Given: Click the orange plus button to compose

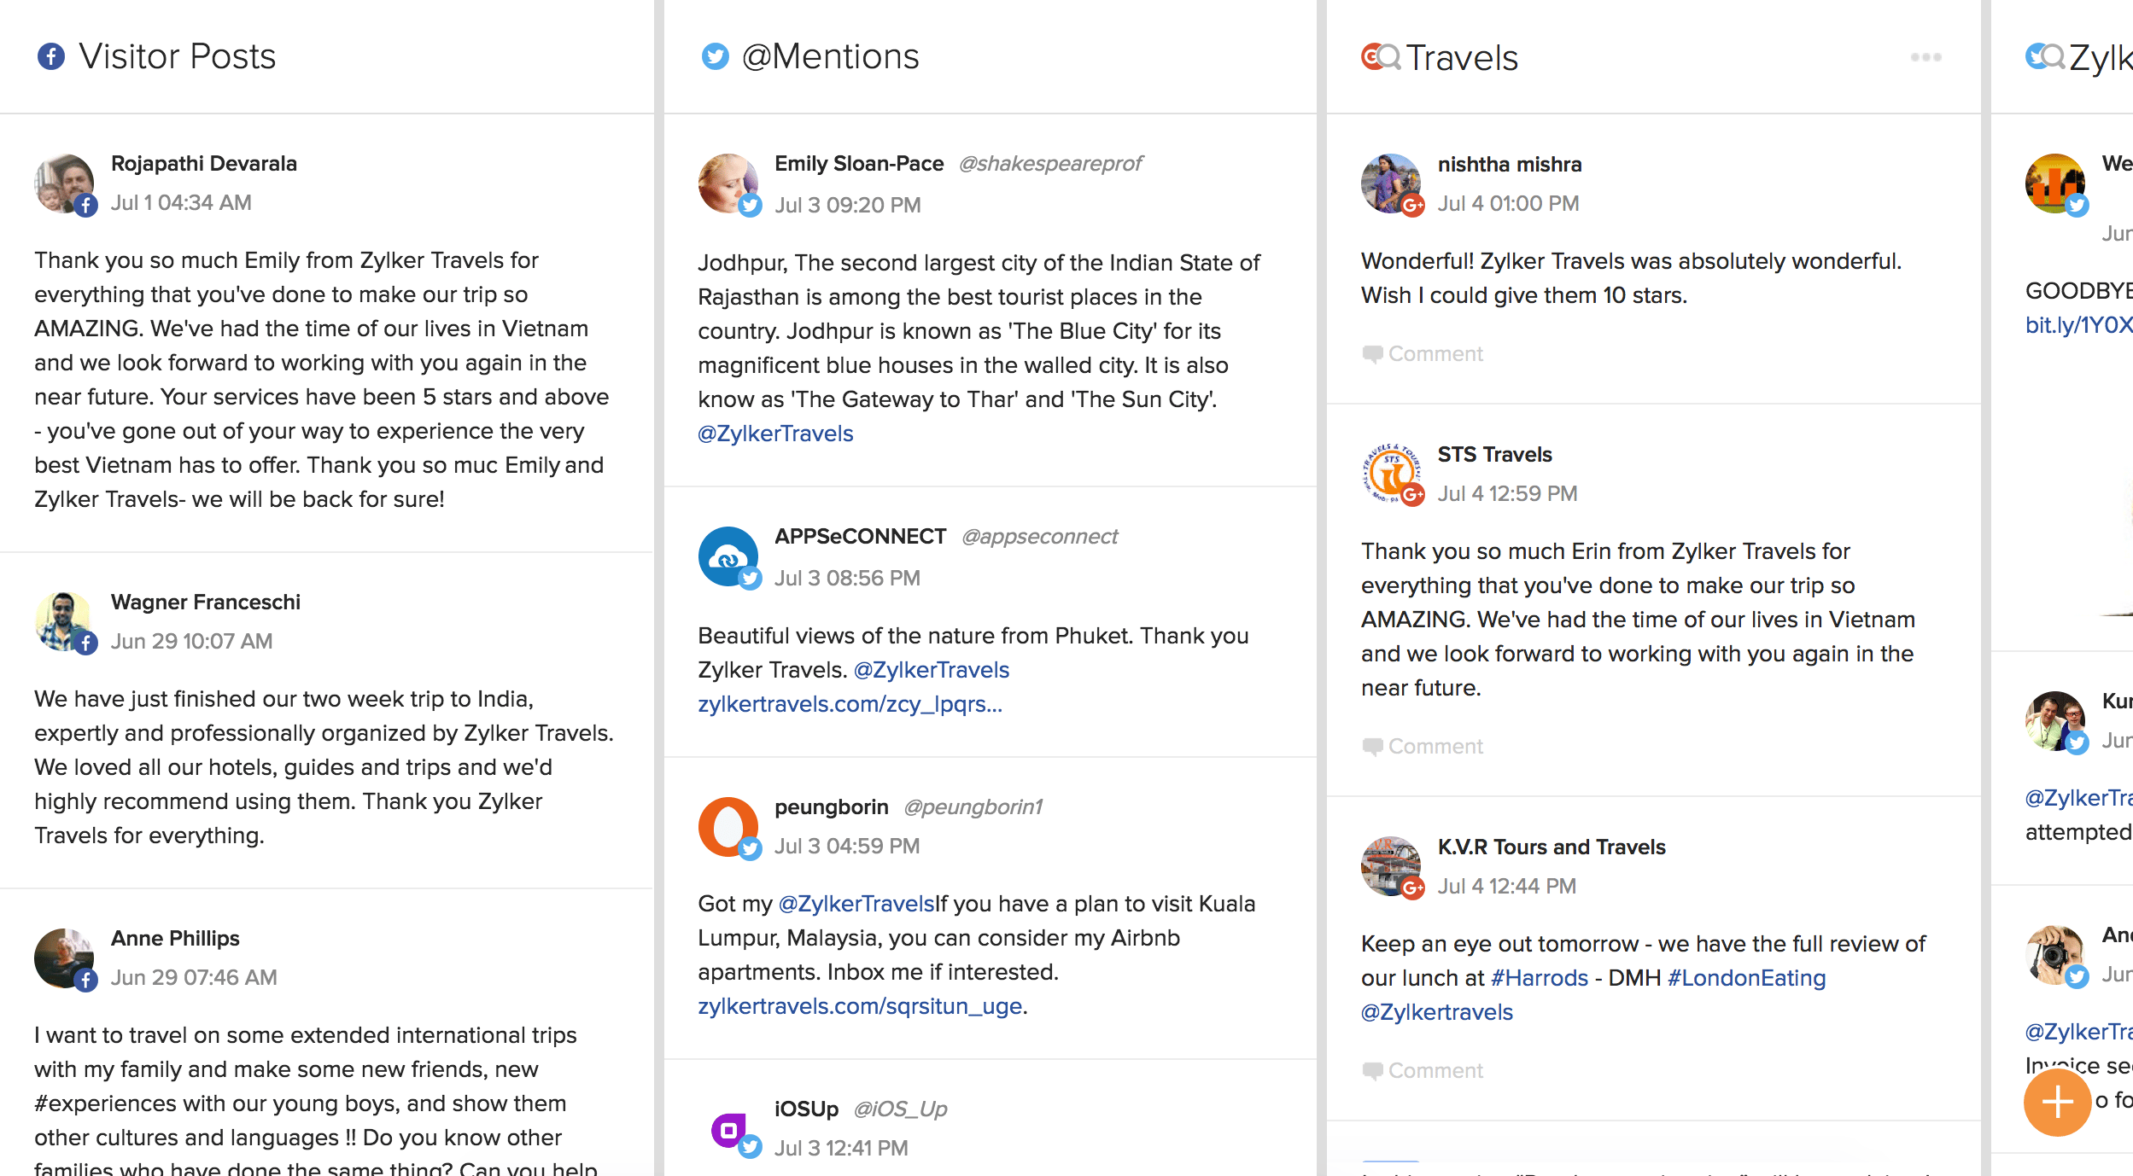Looking at the screenshot, I should (2058, 1103).
